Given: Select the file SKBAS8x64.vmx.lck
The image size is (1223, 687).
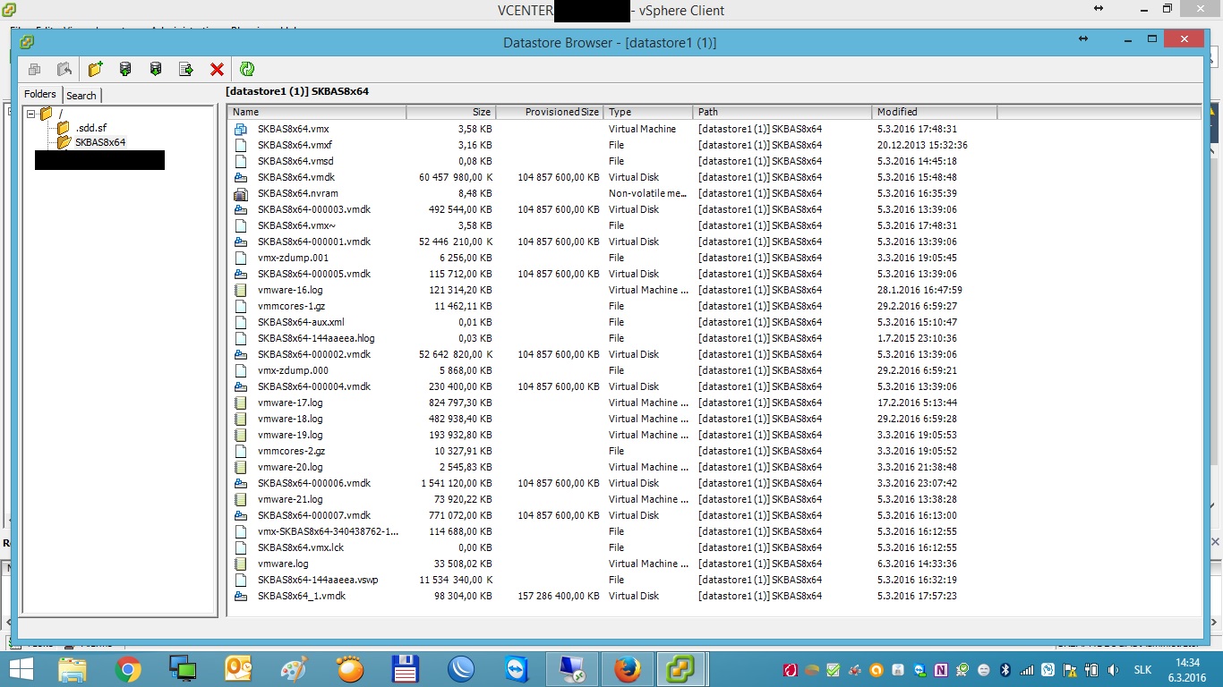Looking at the screenshot, I should point(301,547).
